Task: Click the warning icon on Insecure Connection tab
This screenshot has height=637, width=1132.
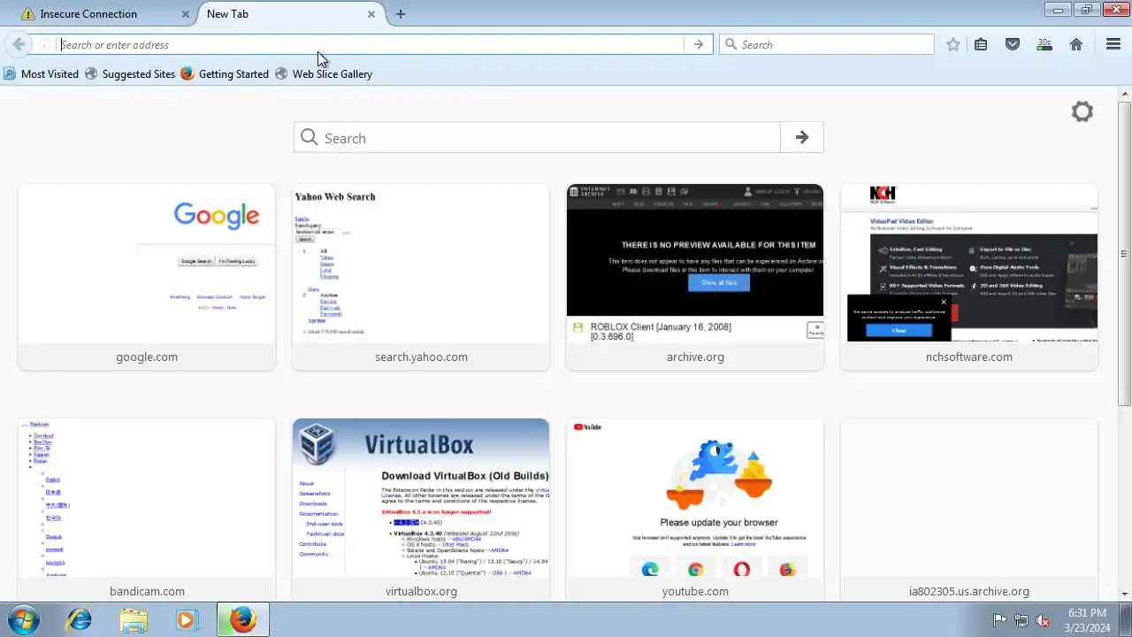Action: pyautogui.click(x=28, y=14)
